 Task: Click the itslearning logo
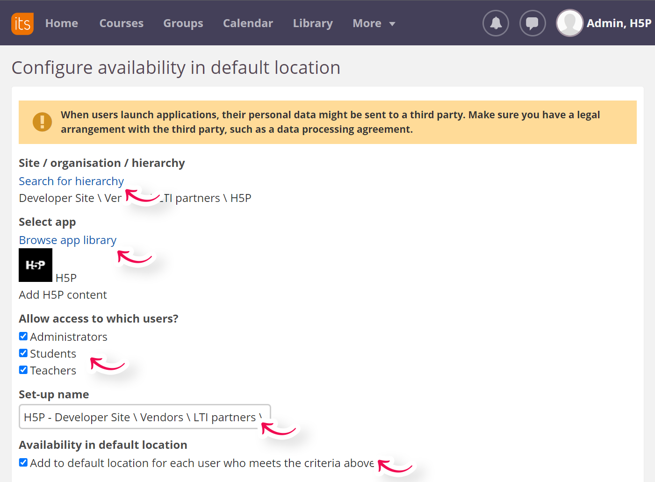22,23
